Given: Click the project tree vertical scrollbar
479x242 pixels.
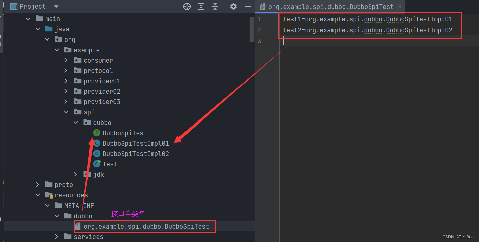Looking at the screenshot, I should coord(252,29).
